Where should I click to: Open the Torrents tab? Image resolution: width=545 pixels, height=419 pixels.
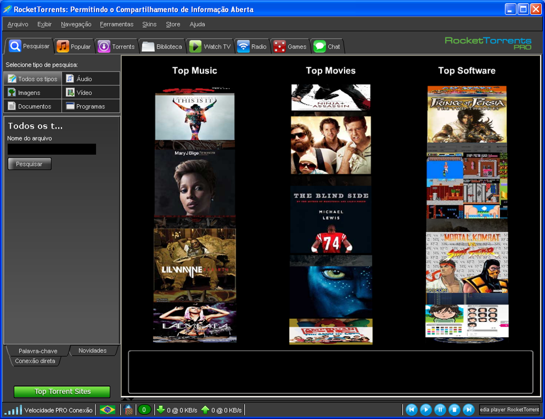tap(116, 46)
